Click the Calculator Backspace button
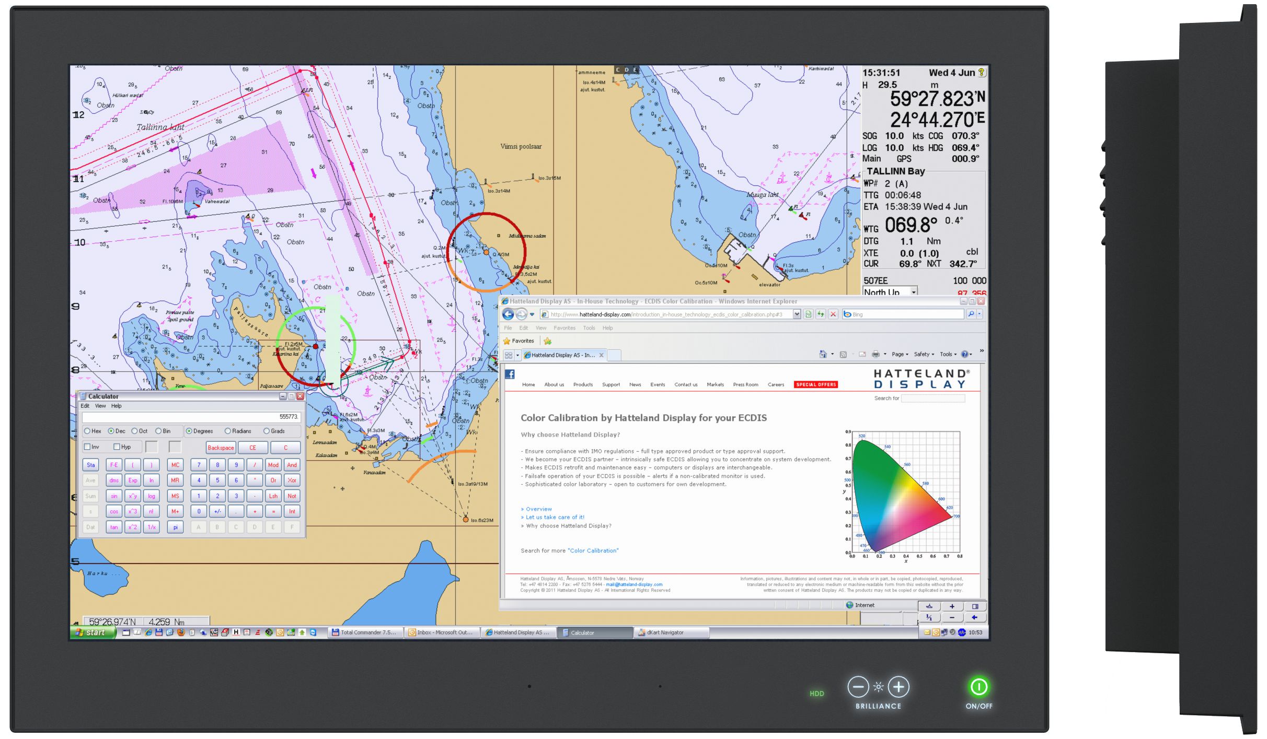 (221, 448)
